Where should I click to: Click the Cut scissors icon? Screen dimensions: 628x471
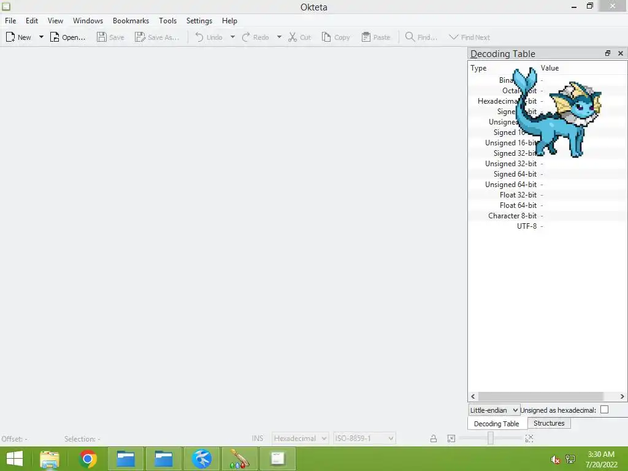tap(293, 37)
